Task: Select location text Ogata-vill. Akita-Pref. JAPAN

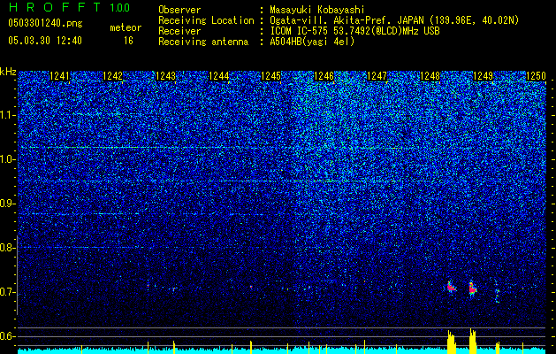Action: pos(347,20)
